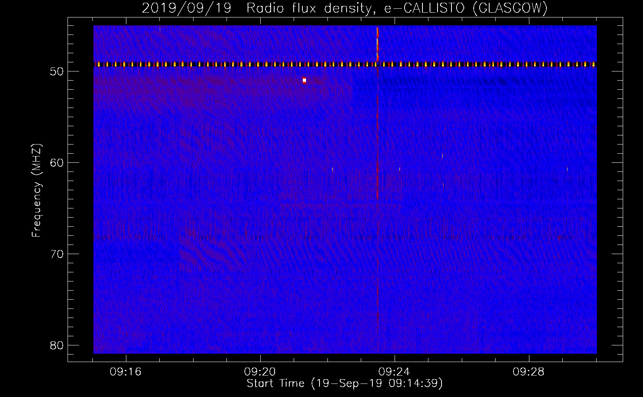The height and width of the screenshot is (397, 643).
Task: Click the "Frequency (MHZ)" axis label
Action: pos(37,191)
